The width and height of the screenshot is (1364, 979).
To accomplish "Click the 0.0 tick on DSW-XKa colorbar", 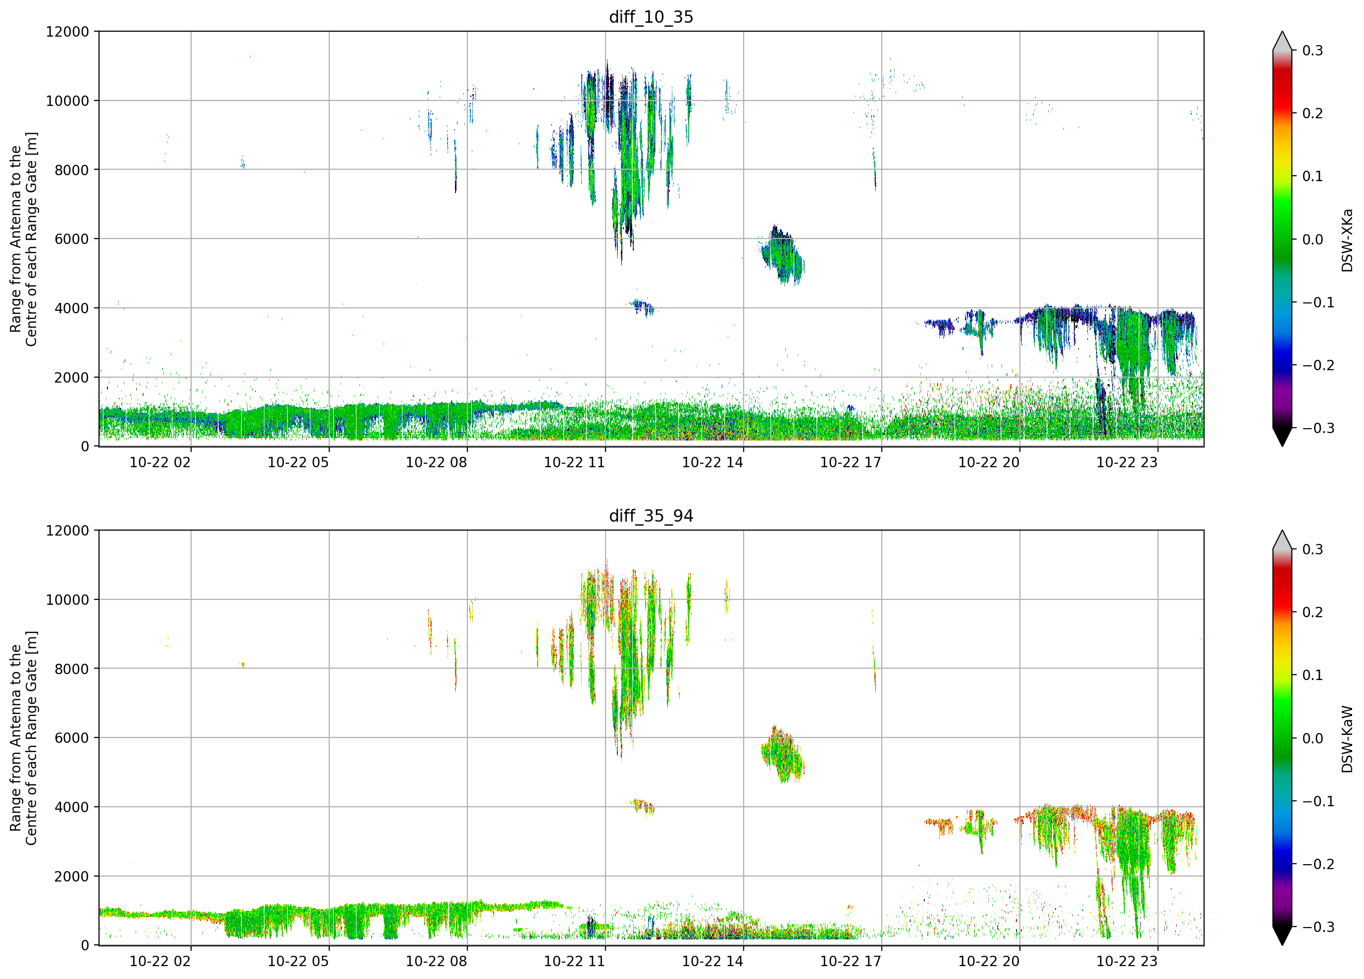I will point(1313,240).
